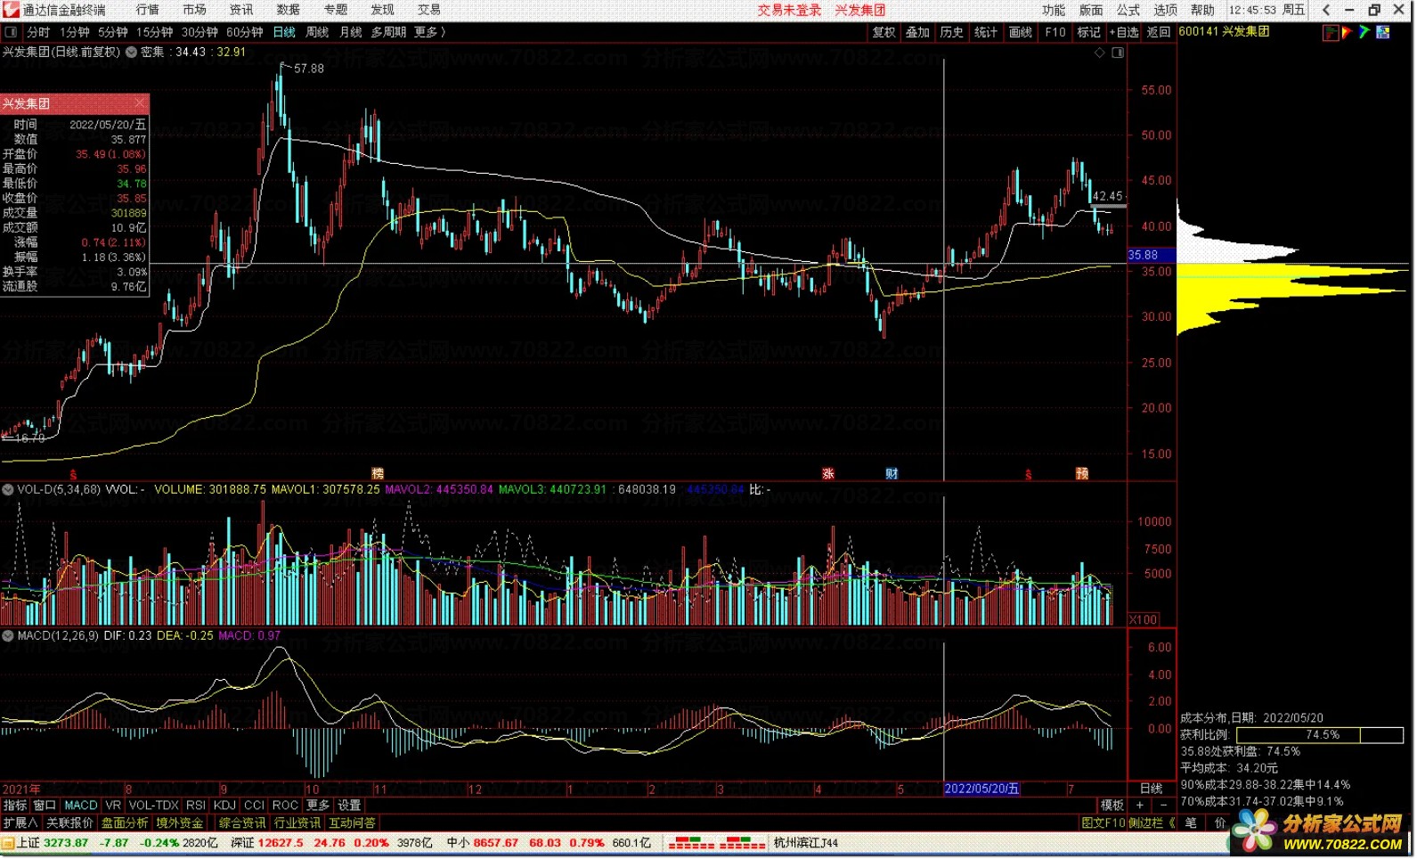Click the 历史 toolbar button

click(952, 32)
